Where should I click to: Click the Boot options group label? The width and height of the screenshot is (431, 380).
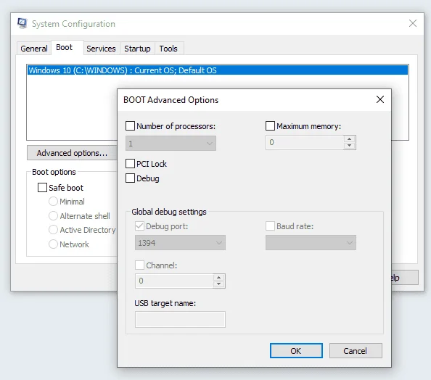[x=54, y=172]
